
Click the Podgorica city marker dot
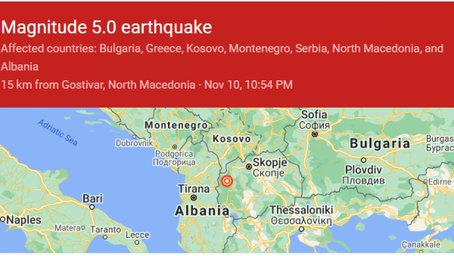pyautogui.click(x=175, y=147)
